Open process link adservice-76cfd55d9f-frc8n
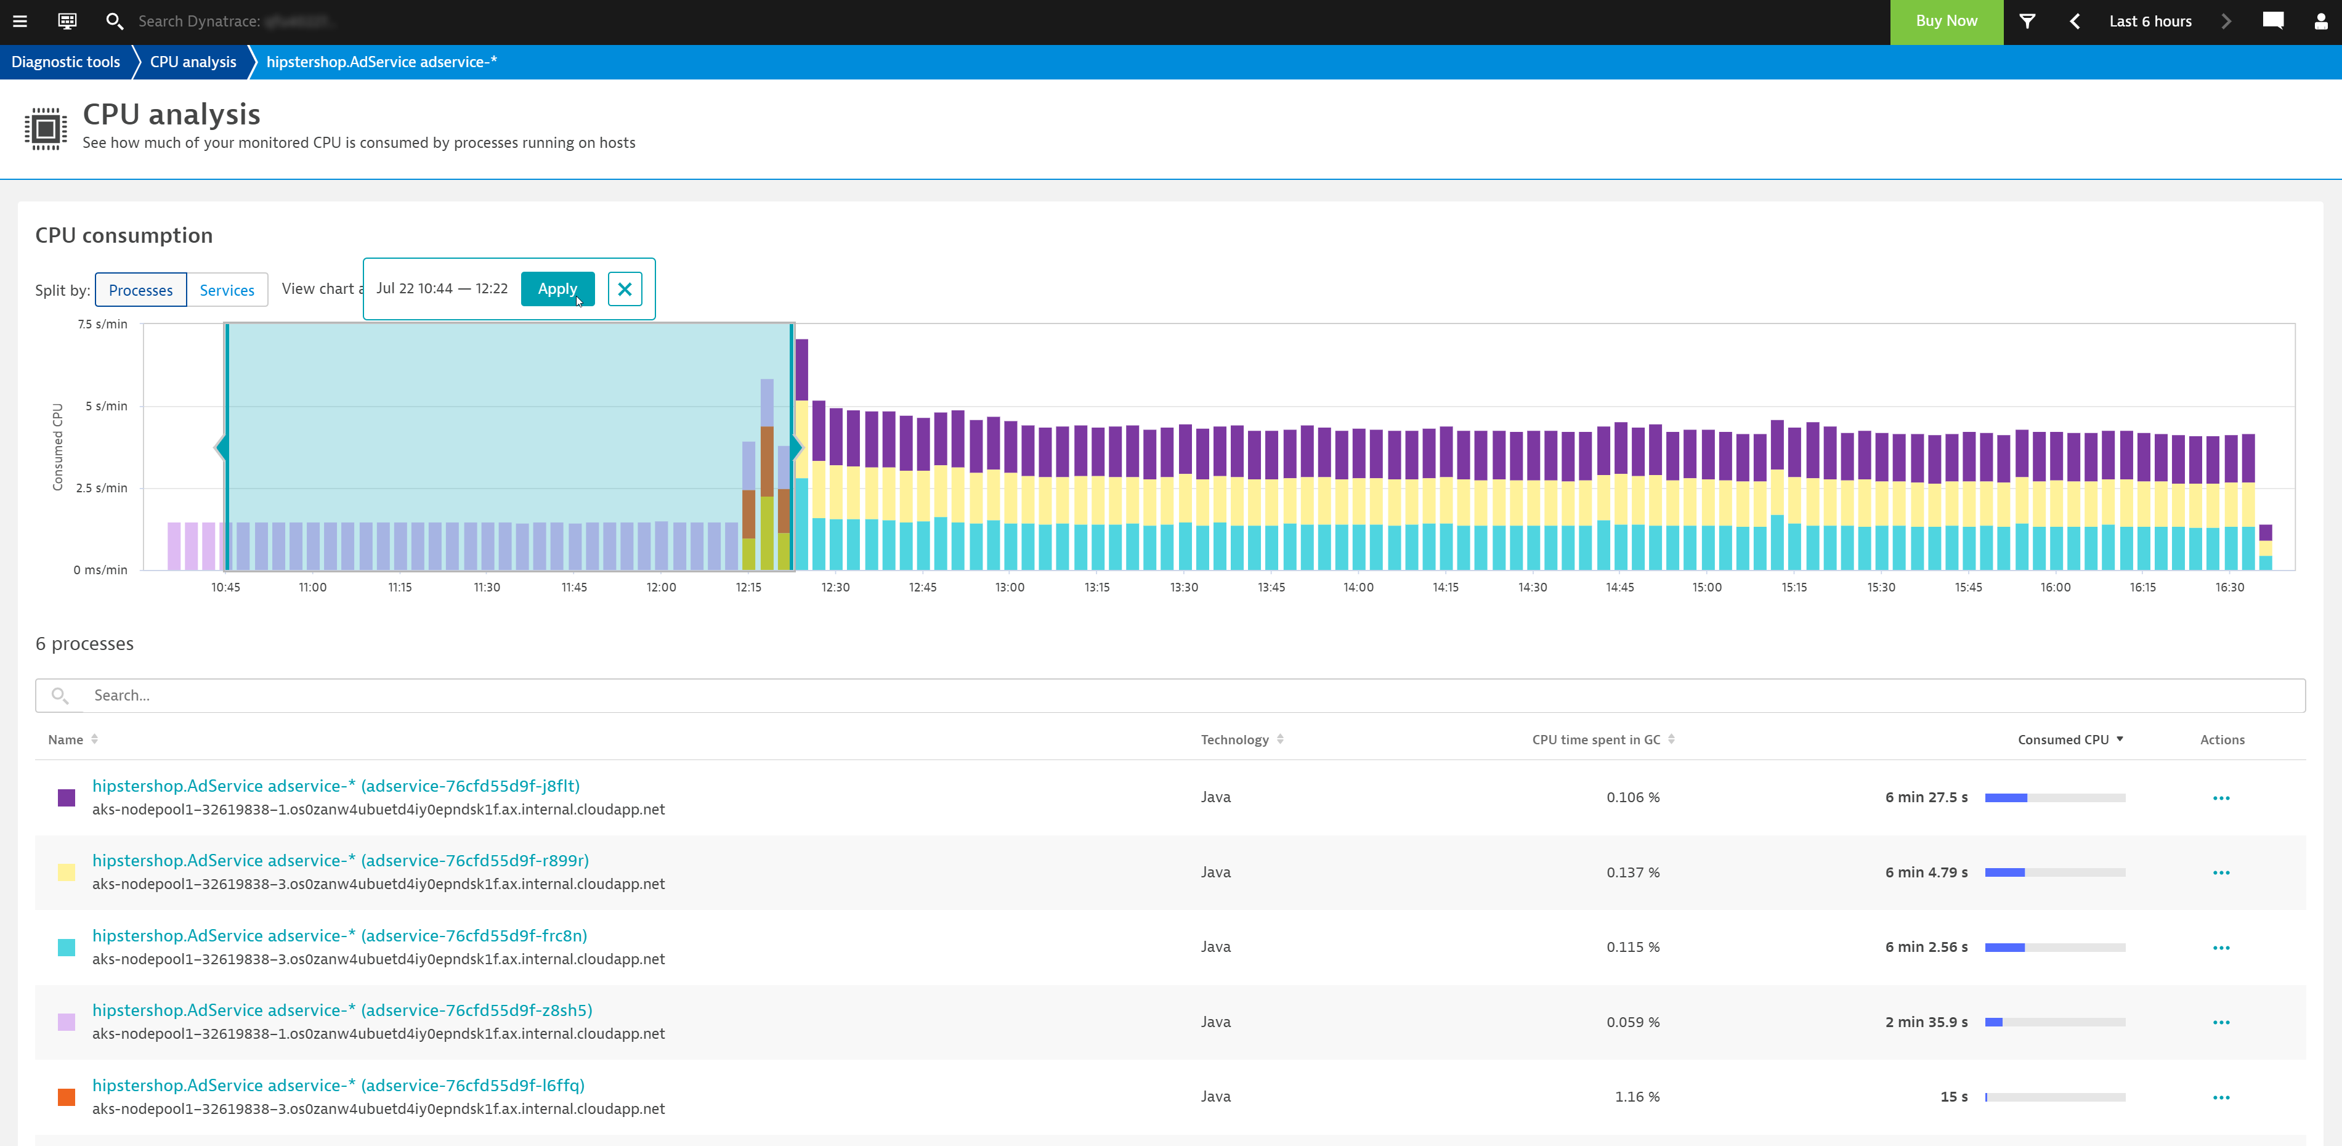 coord(339,935)
